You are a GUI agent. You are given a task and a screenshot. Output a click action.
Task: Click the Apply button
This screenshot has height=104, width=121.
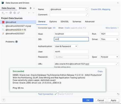(x=113, y=100)
